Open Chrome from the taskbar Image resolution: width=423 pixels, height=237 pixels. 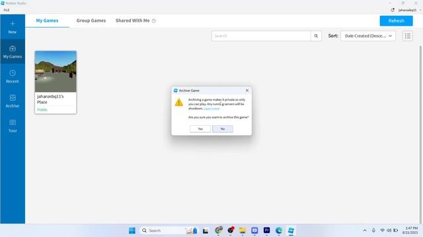(x=219, y=230)
